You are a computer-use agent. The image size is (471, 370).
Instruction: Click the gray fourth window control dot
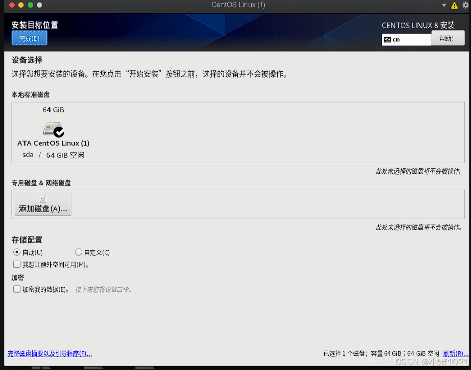(x=39, y=5)
